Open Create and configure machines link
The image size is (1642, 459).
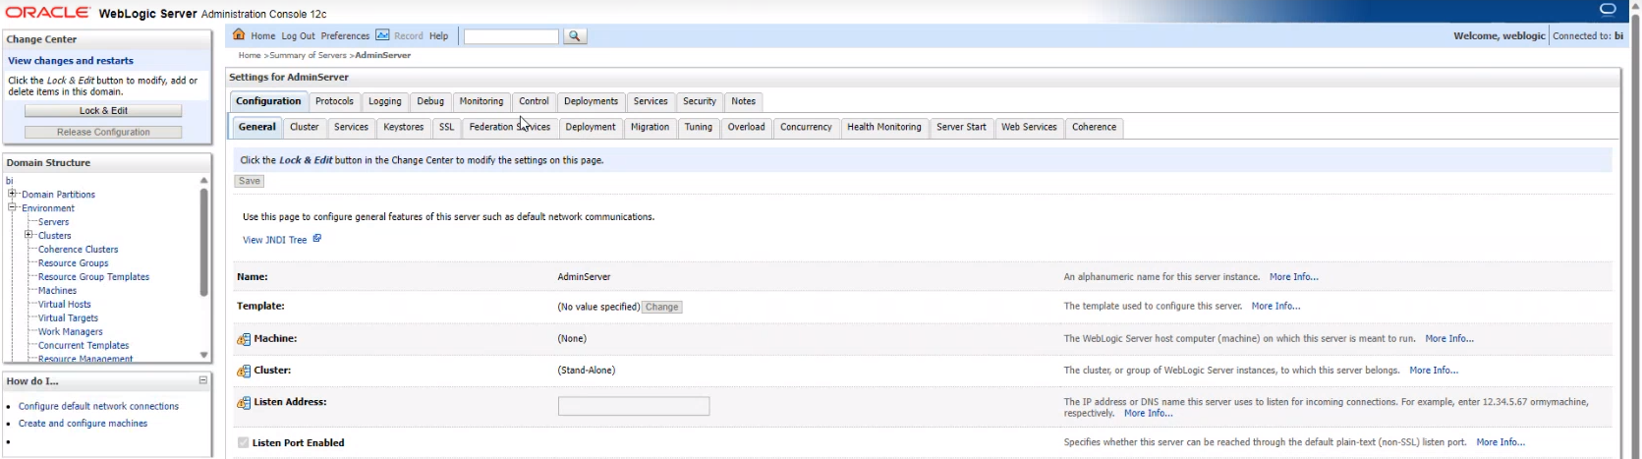(83, 424)
